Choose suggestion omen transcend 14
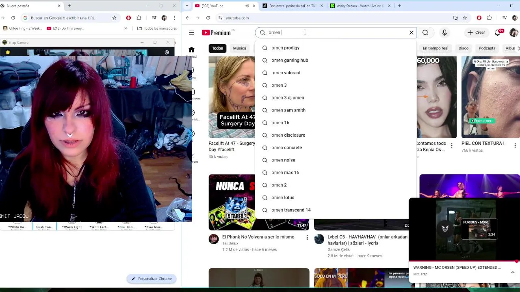Viewport: 520px width, 292px height. point(336,210)
